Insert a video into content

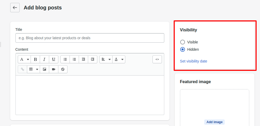coord(54,69)
